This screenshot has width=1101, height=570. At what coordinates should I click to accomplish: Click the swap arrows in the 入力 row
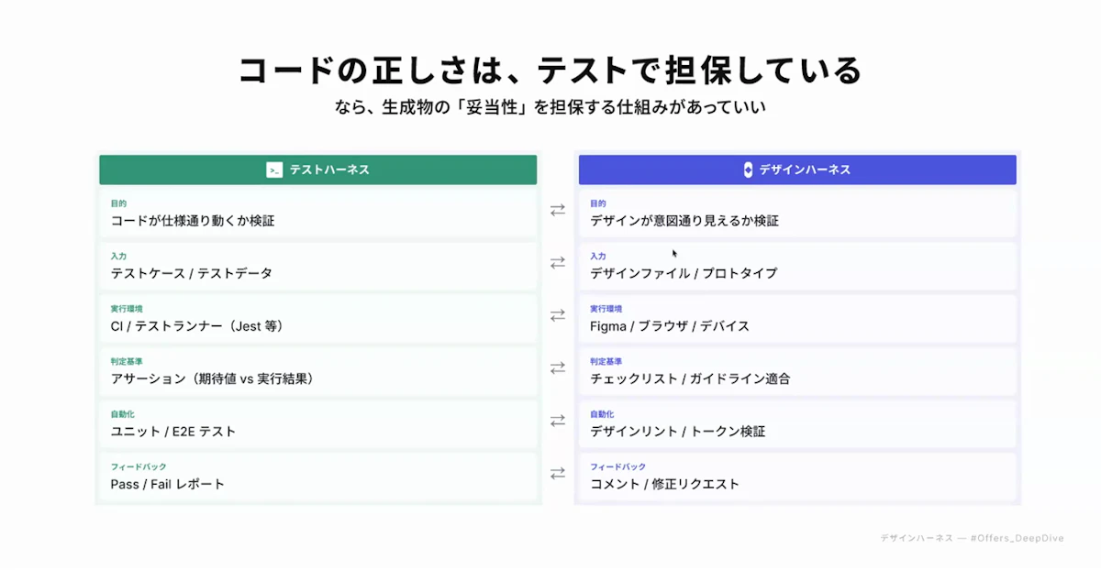pyautogui.click(x=558, y=263)
